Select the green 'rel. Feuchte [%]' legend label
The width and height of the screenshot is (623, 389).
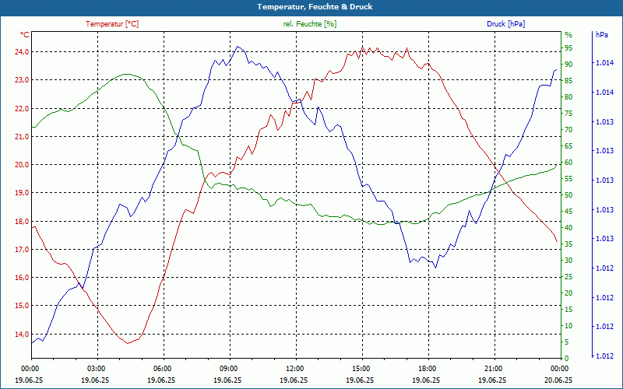click(x=309, y=24)
